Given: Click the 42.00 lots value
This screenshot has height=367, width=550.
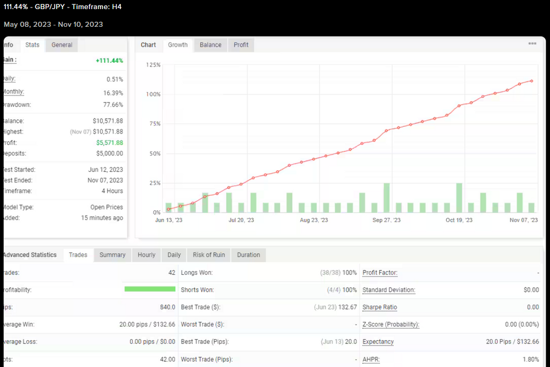Looking at the screenshot, I should pyautogui.click(x=168, y=359).
